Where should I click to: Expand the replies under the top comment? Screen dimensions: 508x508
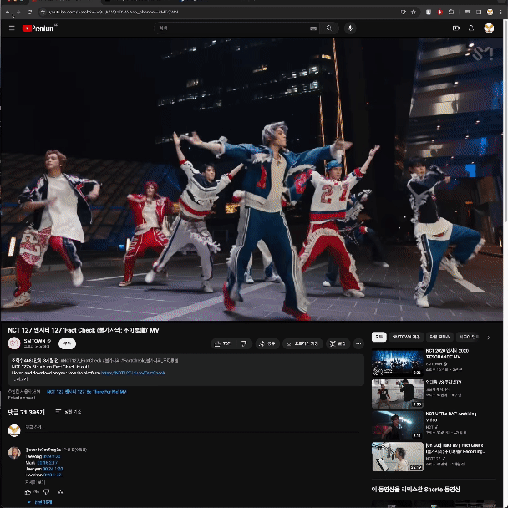click(x=40, y=502)
